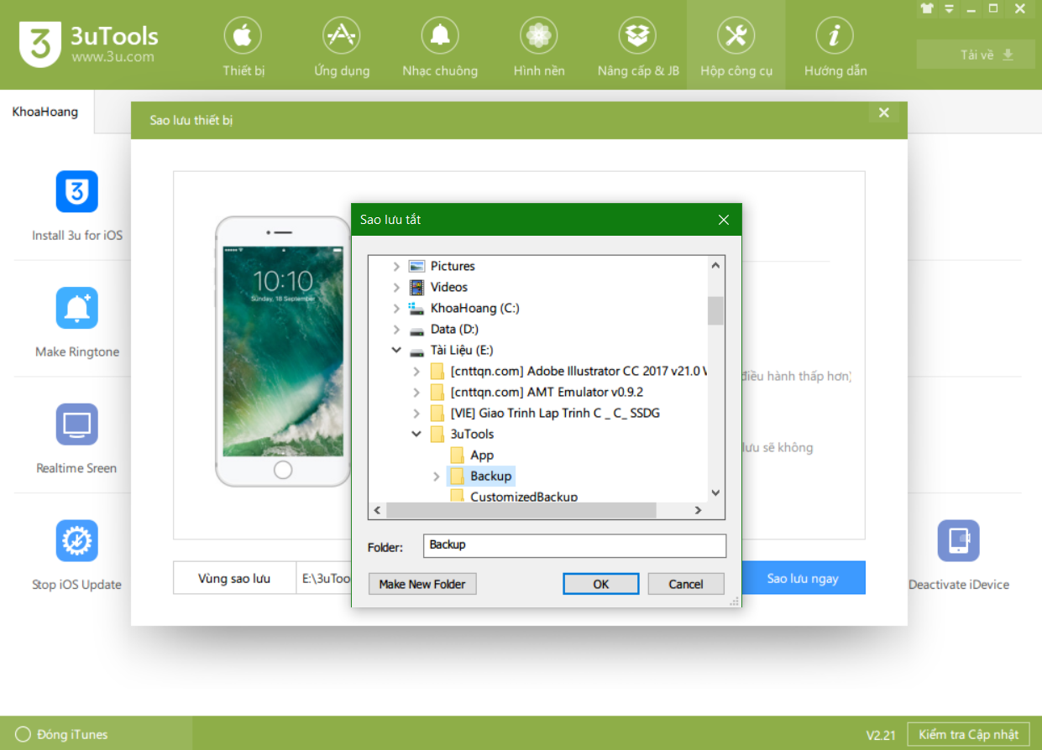Collapse the Tài Liệu (E:) drive node
This screenshot has width=1042, height=750.
[396, 350]
